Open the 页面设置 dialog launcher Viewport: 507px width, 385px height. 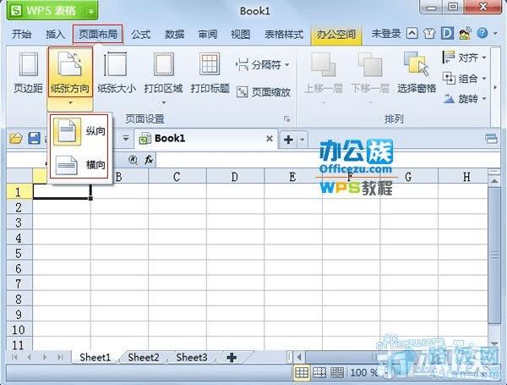(x=286, y=119)
